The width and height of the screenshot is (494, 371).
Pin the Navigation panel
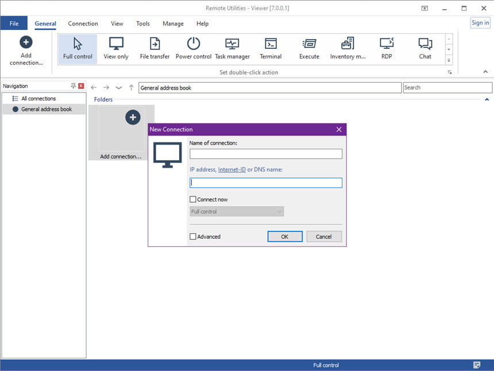click(73, 86)
